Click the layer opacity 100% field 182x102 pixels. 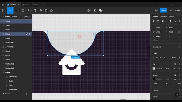[174, 58]
